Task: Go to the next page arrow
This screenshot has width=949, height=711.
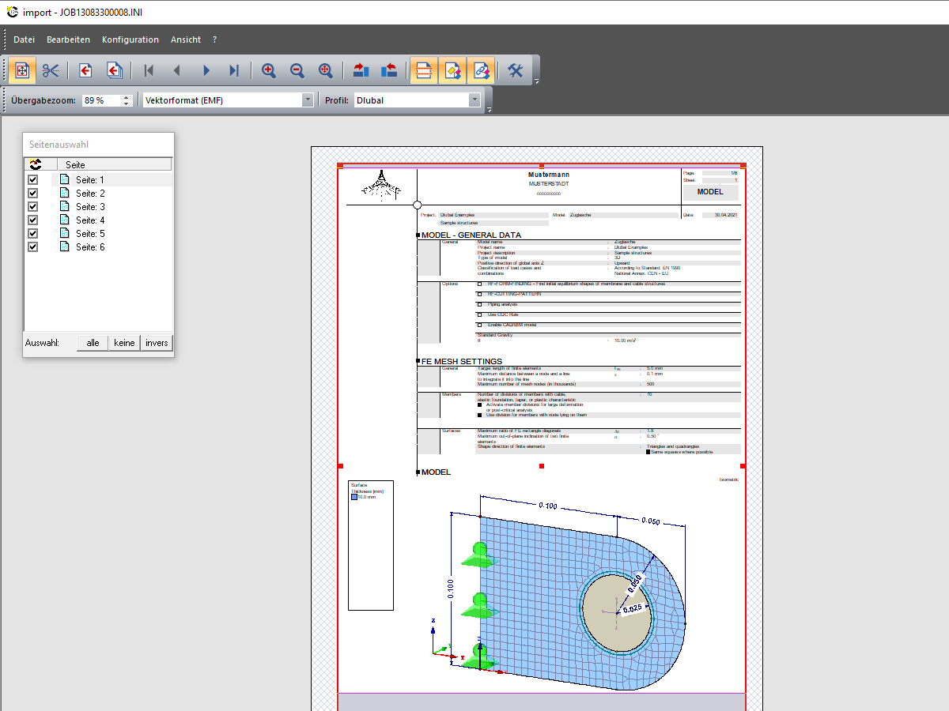Action: [x=206, y=70]
